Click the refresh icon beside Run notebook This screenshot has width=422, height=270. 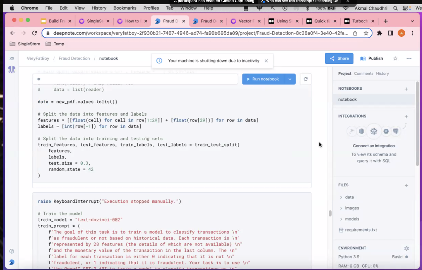pos(306,79)
